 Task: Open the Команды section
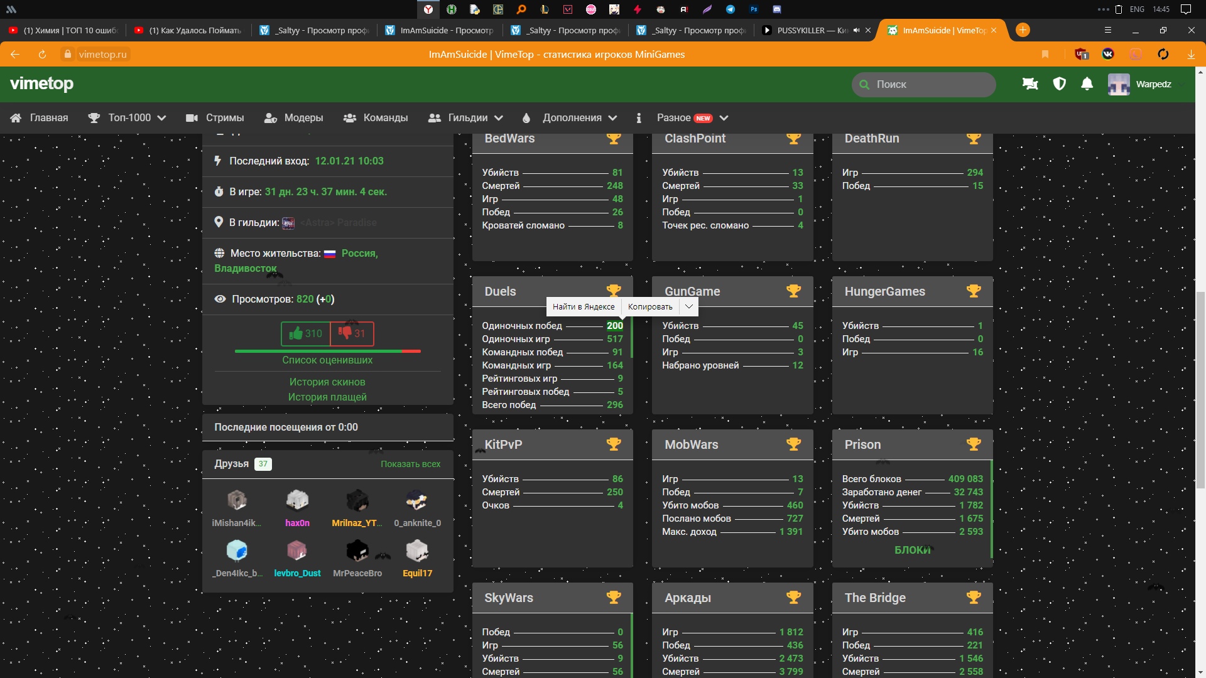pyautogui.click(x=376, y=118)
